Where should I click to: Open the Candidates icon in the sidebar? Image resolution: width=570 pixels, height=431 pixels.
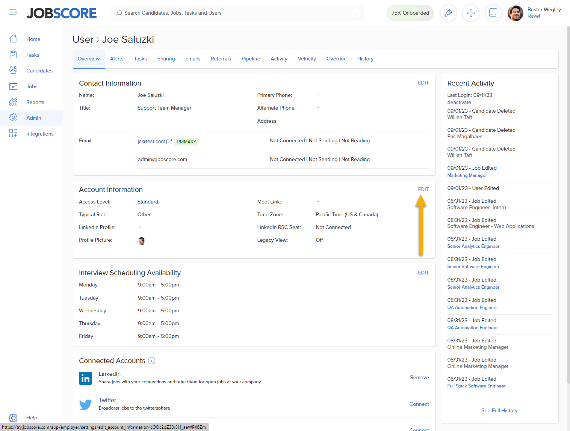[x=13, y=70]
